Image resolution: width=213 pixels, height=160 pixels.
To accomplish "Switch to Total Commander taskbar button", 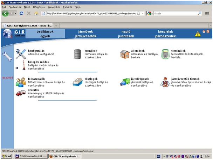I will coord(31,156).
